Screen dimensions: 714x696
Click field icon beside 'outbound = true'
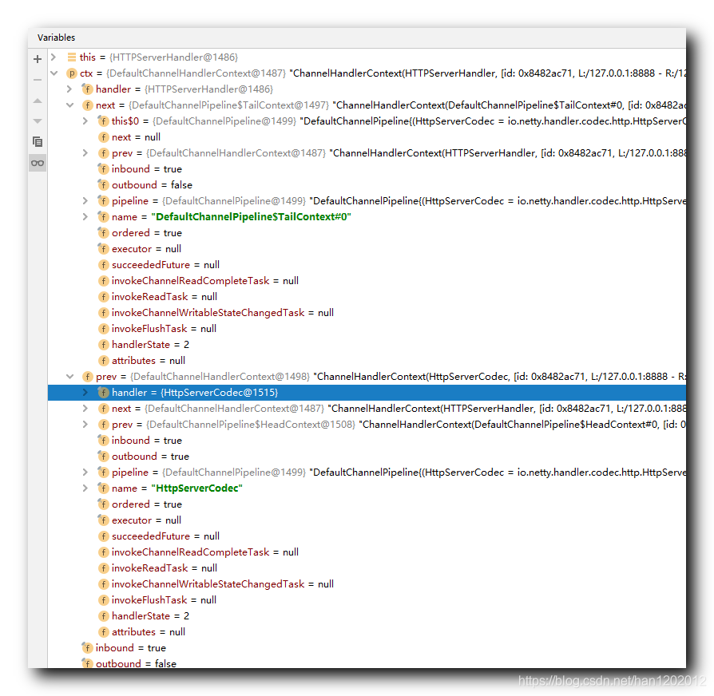pos(103,456)
